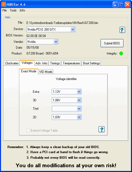
Task: Select the Exact Mode sub-tab
Action: click(29, 71)
